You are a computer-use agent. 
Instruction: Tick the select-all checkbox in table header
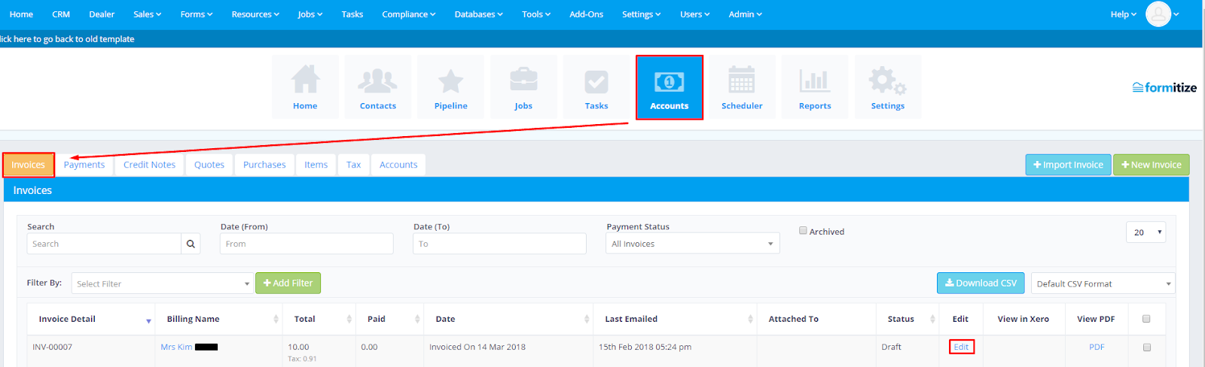point(1146,319)
